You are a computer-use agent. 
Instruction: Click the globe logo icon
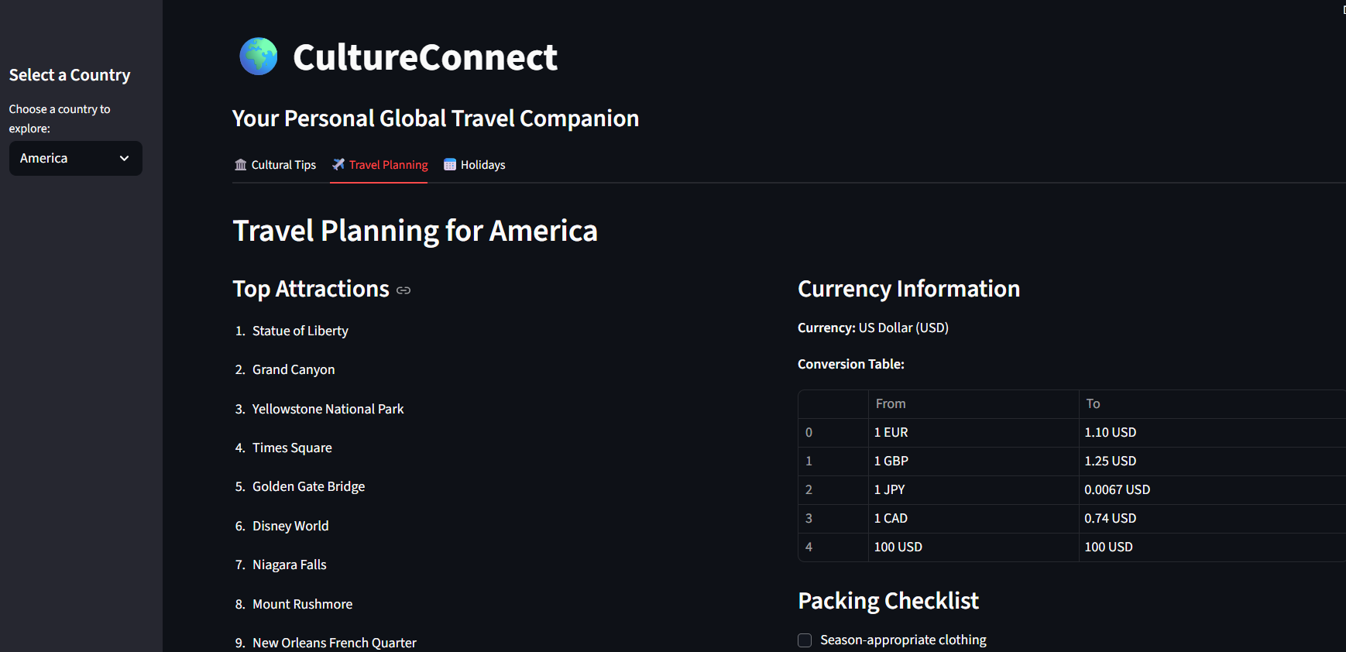click(x=259, y=57)
